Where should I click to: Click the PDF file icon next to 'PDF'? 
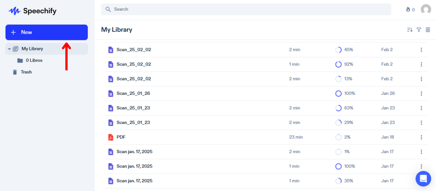[x=111, y=137]
